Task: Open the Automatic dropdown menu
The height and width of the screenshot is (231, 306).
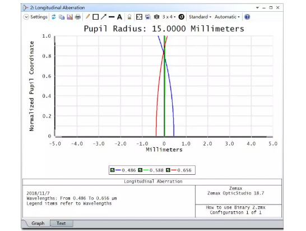Action: pos(227,17)
